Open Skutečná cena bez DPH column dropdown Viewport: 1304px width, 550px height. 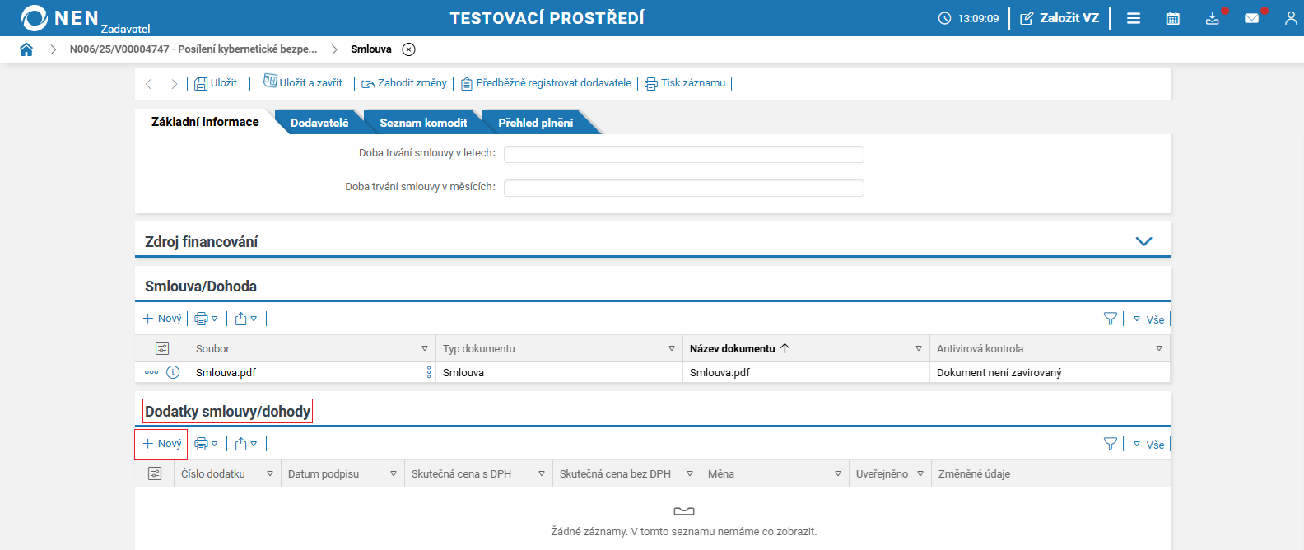coord(690,473)
